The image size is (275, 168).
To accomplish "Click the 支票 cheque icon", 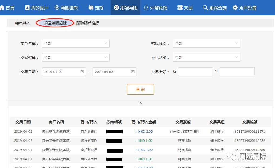I will [x=180, y=8].
